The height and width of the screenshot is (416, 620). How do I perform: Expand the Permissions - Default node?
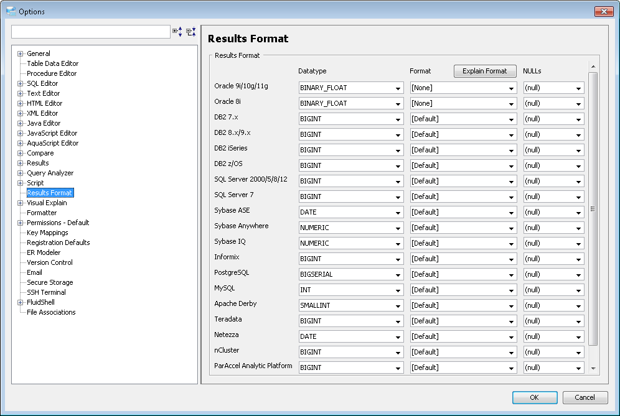20,223
